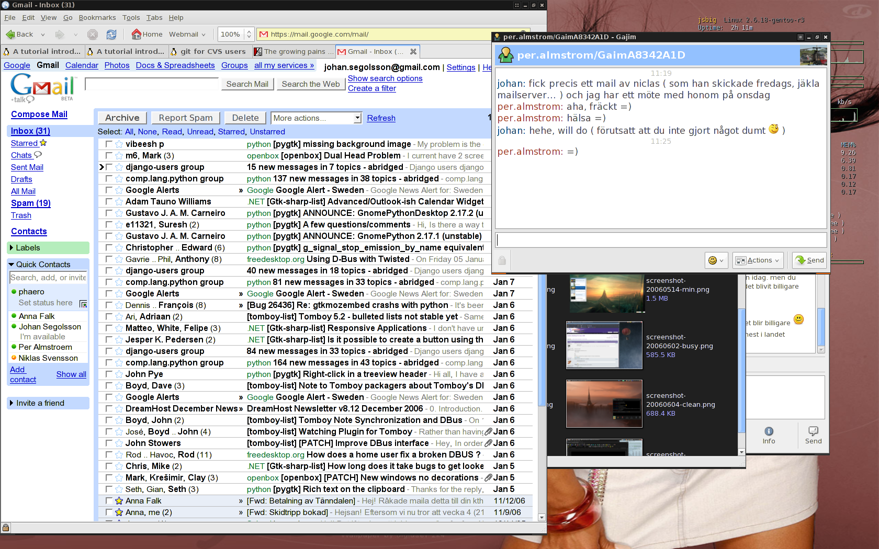Open the Actions dropdown in Gajim
The width and height of the screenshot is (879, 549).
pos(758,260)
